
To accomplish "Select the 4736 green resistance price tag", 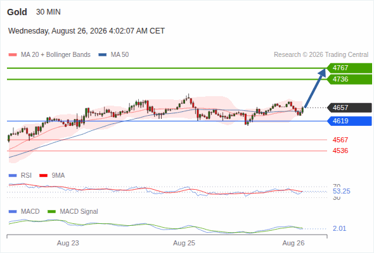I will coord(349,79).
